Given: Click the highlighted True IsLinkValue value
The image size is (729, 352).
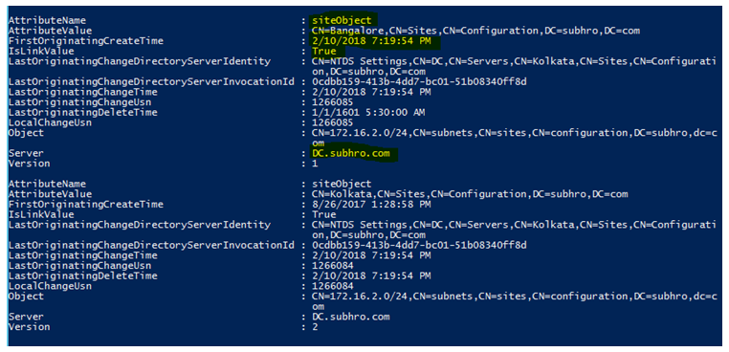Looking at the screenshot, I should click(324, 51).
